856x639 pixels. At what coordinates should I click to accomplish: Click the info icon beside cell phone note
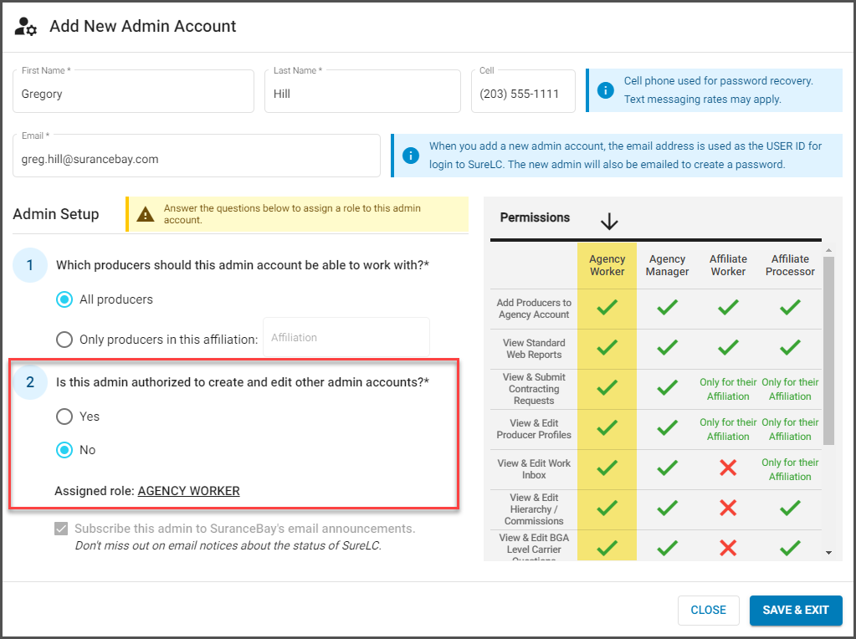(607, 89)
